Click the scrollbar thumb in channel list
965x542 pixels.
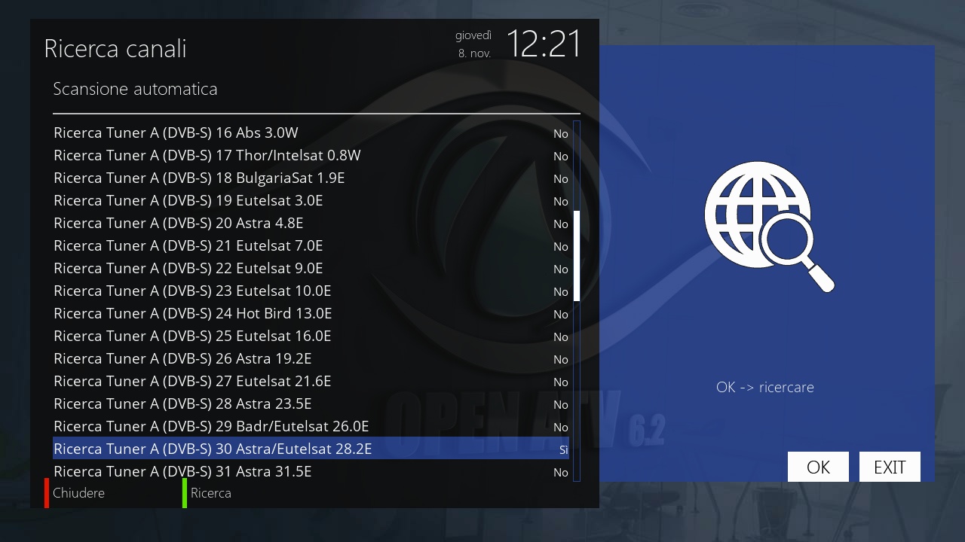pyautogui.click(x=577, y=256)
